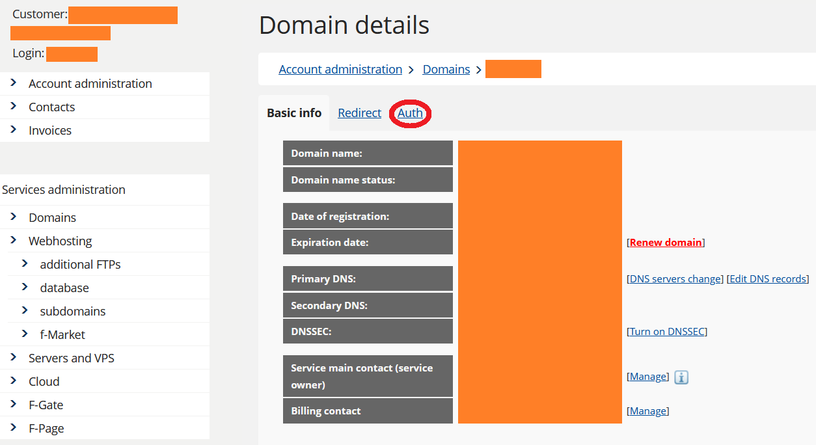Expand Account administration in the sidebar
Viewport: 816px width, 445px height.
click(90, 84)
